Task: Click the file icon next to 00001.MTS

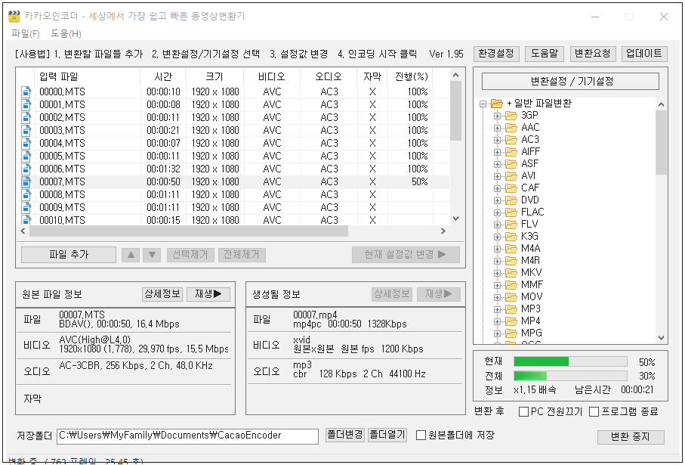Action: pyautogui.click(x=26, y=105)
